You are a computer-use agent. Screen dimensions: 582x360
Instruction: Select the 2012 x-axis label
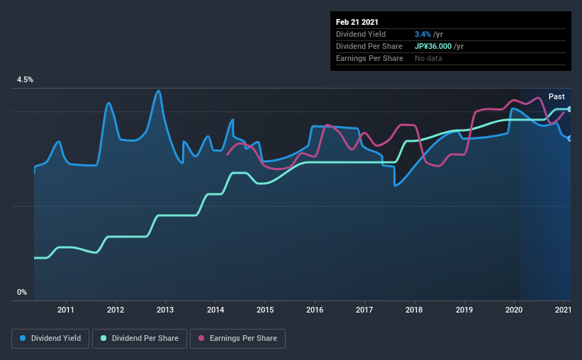[x=116, y=310]
